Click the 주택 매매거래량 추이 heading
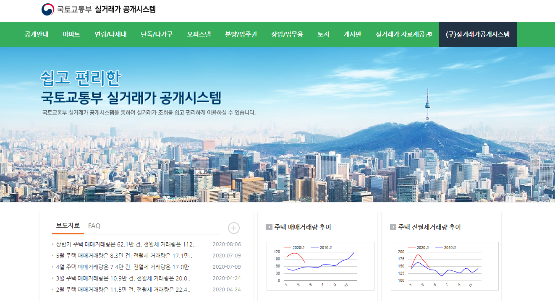This screenshot has width=555, height=301. (303, 227)
